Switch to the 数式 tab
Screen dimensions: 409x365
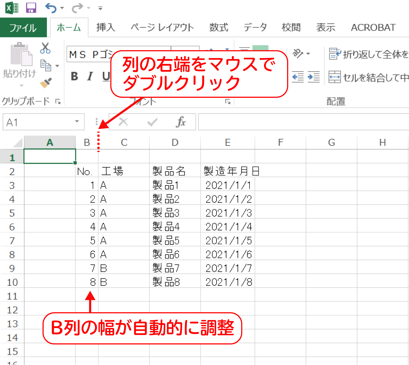(219, 27)
